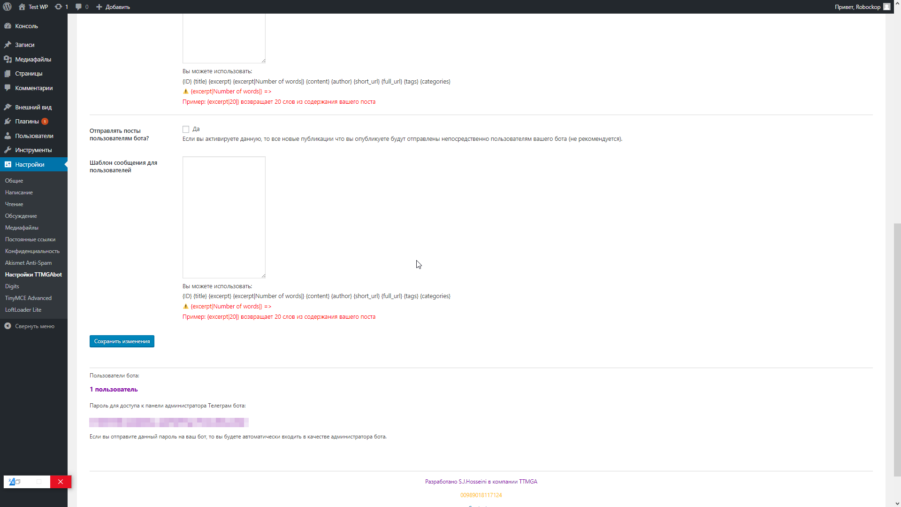901x507 pixels.
Task: Close the bottom-left translator widget
Action: [x=61, y=482]
